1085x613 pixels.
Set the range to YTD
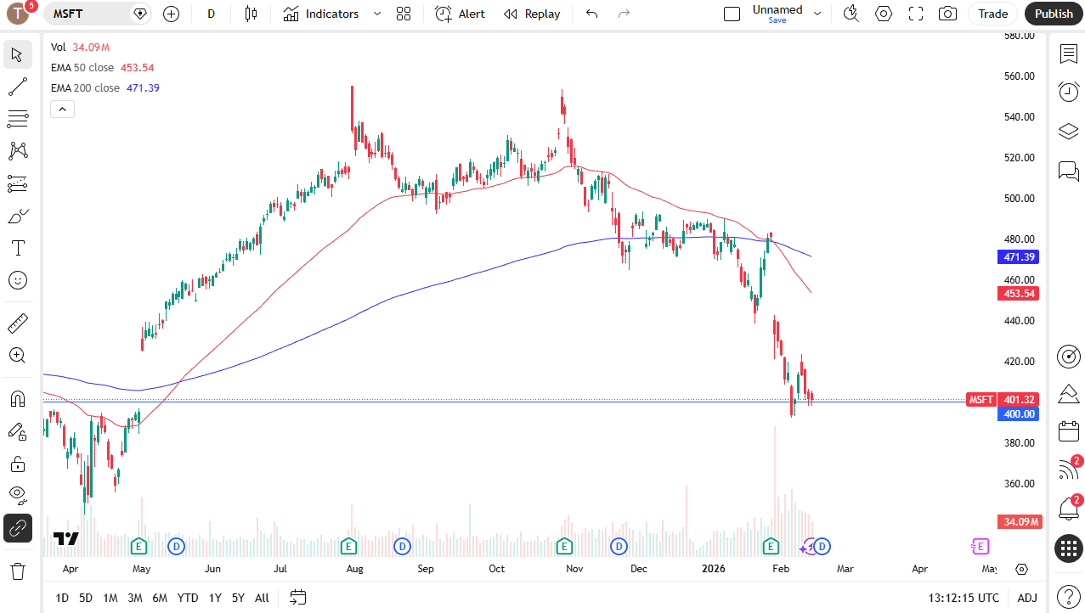(x=188, y=598)
